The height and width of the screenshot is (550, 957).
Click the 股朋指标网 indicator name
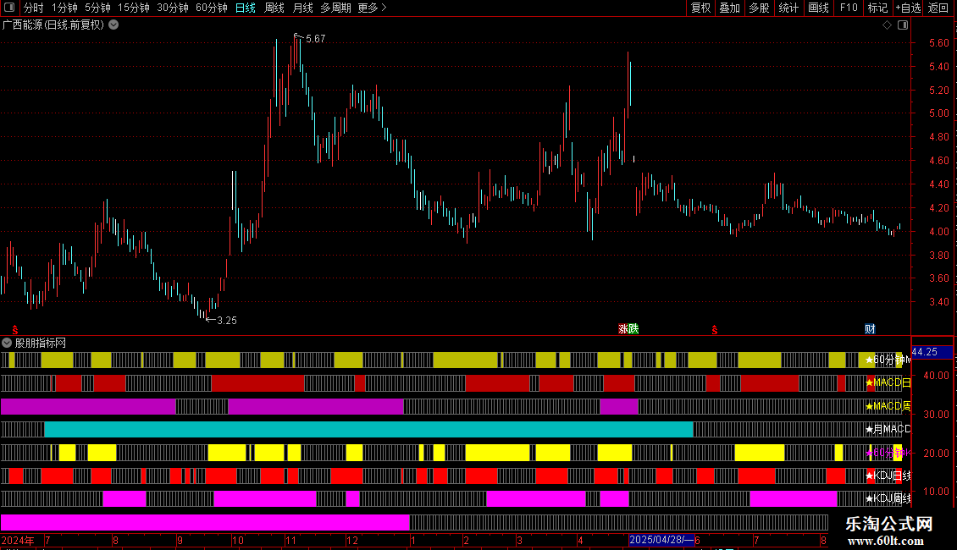(x=41, y=343)
